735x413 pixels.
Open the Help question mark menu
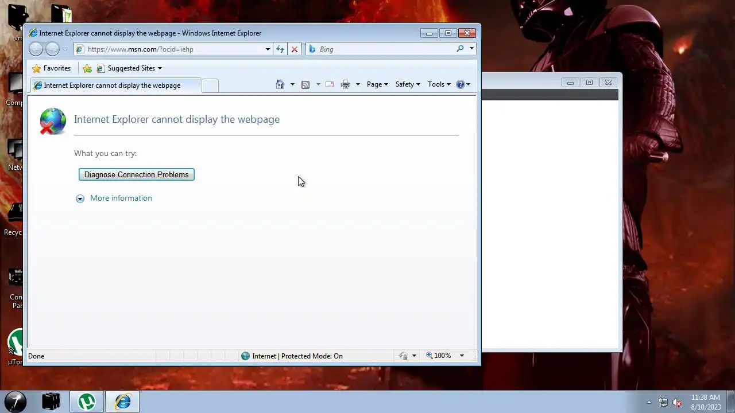coord(463,84)
